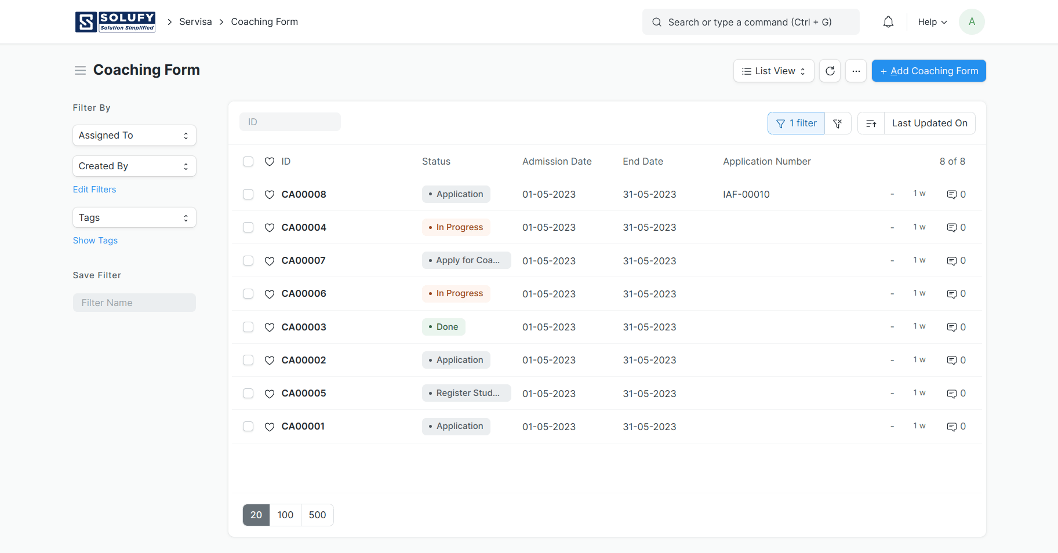The height and width of the screenshot is (553, 1058).
Task: Open List View switcher dropdown
Action: tap(773, 71)
